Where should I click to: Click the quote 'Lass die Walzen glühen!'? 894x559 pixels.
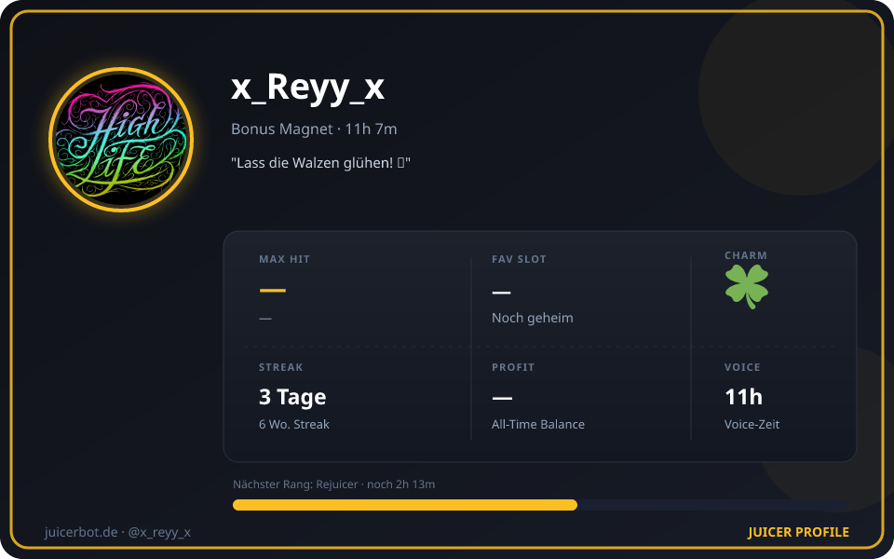click(321, 162)
